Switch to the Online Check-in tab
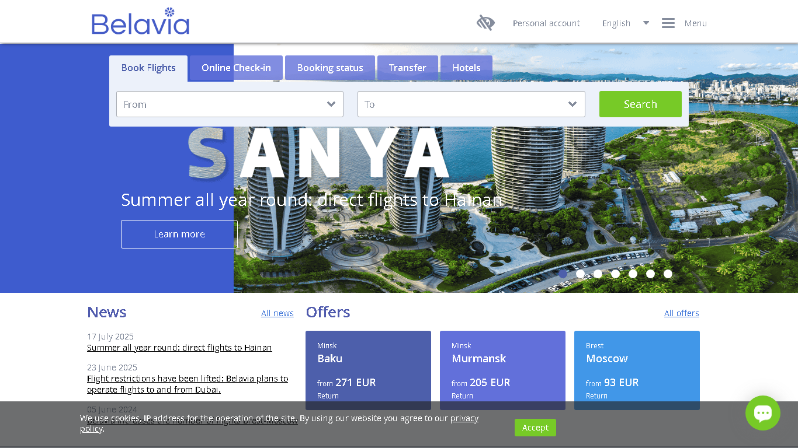This screenshot has width=798, height=448. coord(236,68)
